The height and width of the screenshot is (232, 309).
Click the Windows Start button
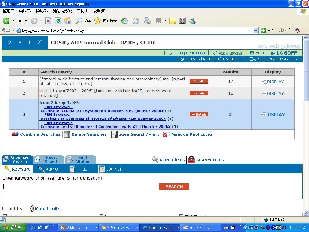pyautogui.click(x=13, y=227)
